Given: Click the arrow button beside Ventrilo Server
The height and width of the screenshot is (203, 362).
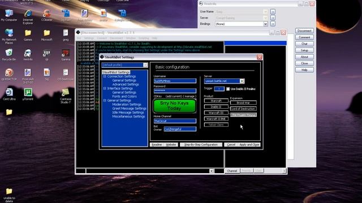Looking at the screenshot, I should click(x=273, y=17).
